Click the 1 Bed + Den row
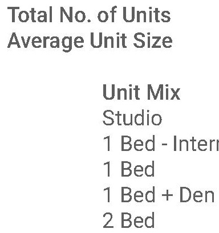Screen dimensions: 219x233 [x=159, y=195]
